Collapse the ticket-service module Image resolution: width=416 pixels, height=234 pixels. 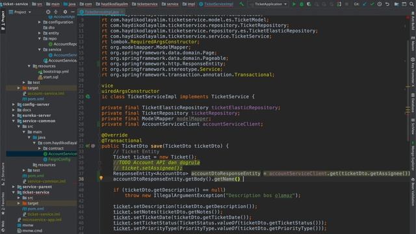click(14, 192)
